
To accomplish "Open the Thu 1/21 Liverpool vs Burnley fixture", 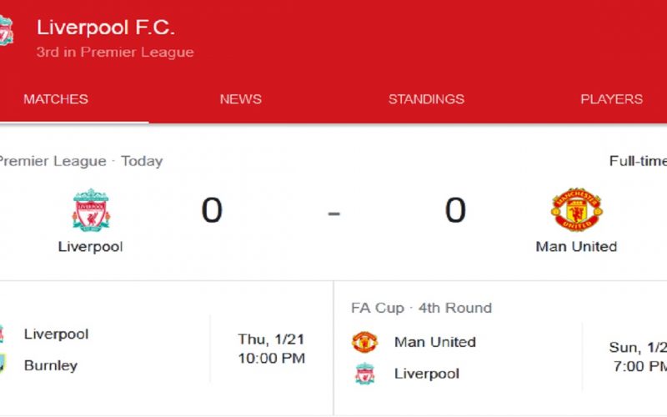I will pos(166,349).
